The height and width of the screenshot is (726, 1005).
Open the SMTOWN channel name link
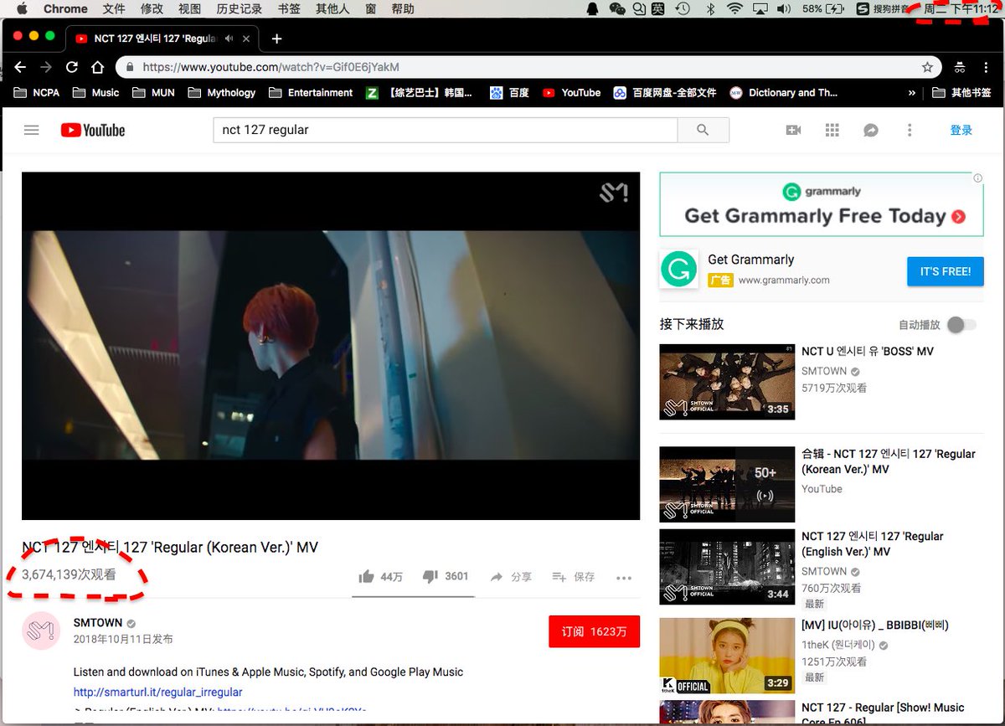pos(98,623)
